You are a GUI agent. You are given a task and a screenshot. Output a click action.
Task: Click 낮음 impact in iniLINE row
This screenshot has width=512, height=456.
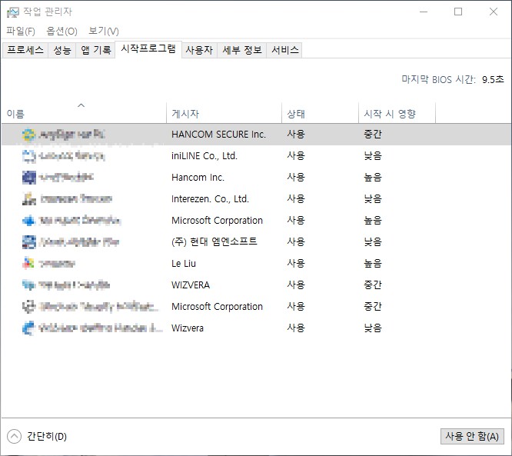tap(373, 156)
